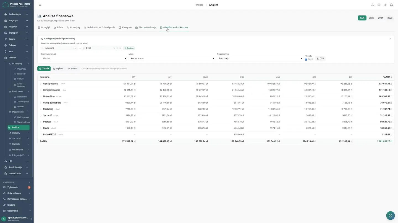Click the Konfiguracja tabeli przestawnej settings icon
This screenshot has width=398, height=223.
pyautogui.click(x=42, y=39)
